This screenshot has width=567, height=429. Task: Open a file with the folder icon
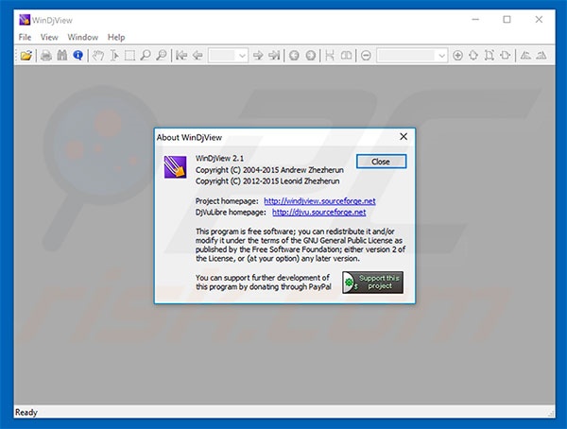26,56
